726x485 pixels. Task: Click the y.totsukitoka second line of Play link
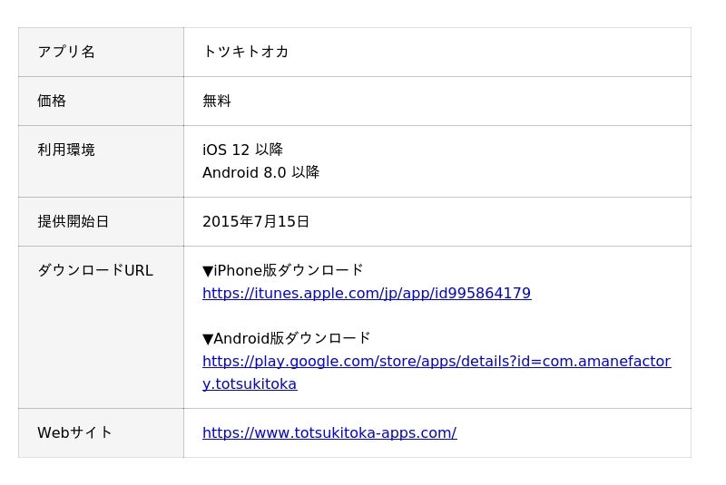pos(250,384)
